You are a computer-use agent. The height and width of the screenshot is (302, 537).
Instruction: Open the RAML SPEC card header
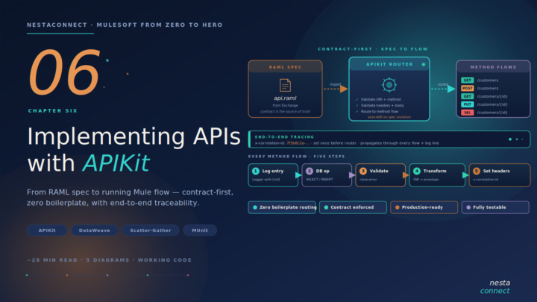tap(285, 67)
